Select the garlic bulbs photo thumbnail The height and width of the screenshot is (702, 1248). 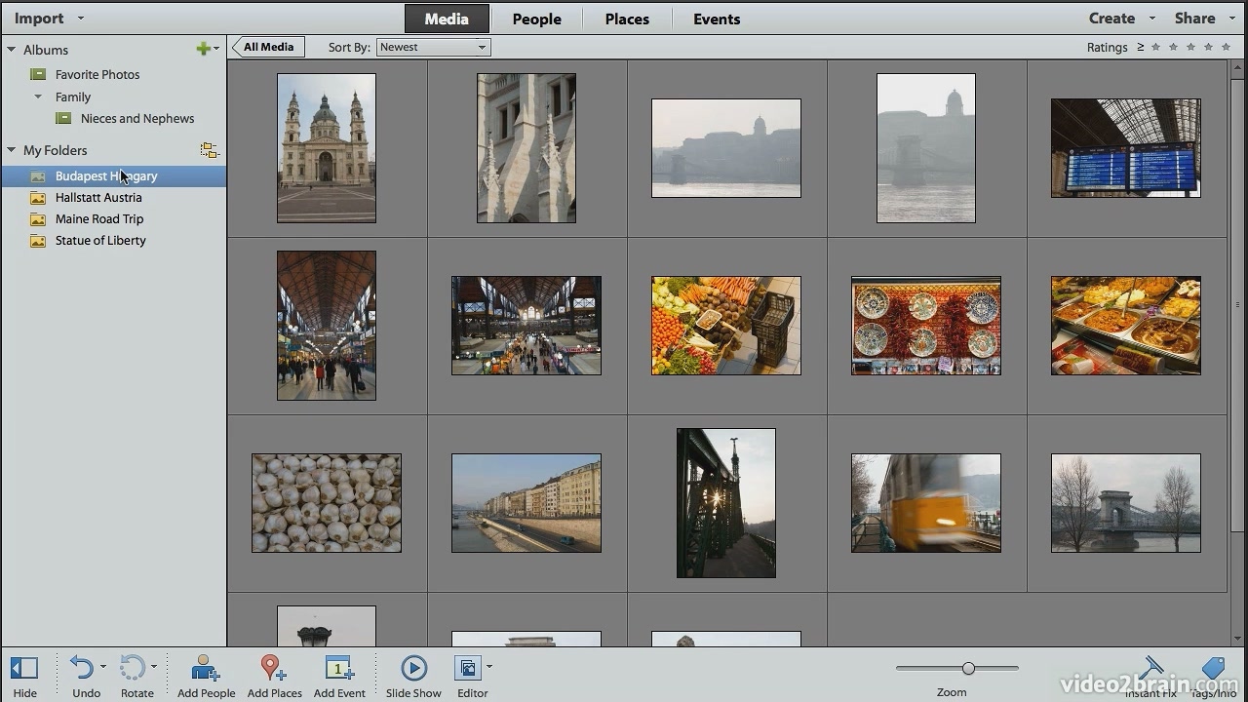pyautogui.click(x=327, y=503)
